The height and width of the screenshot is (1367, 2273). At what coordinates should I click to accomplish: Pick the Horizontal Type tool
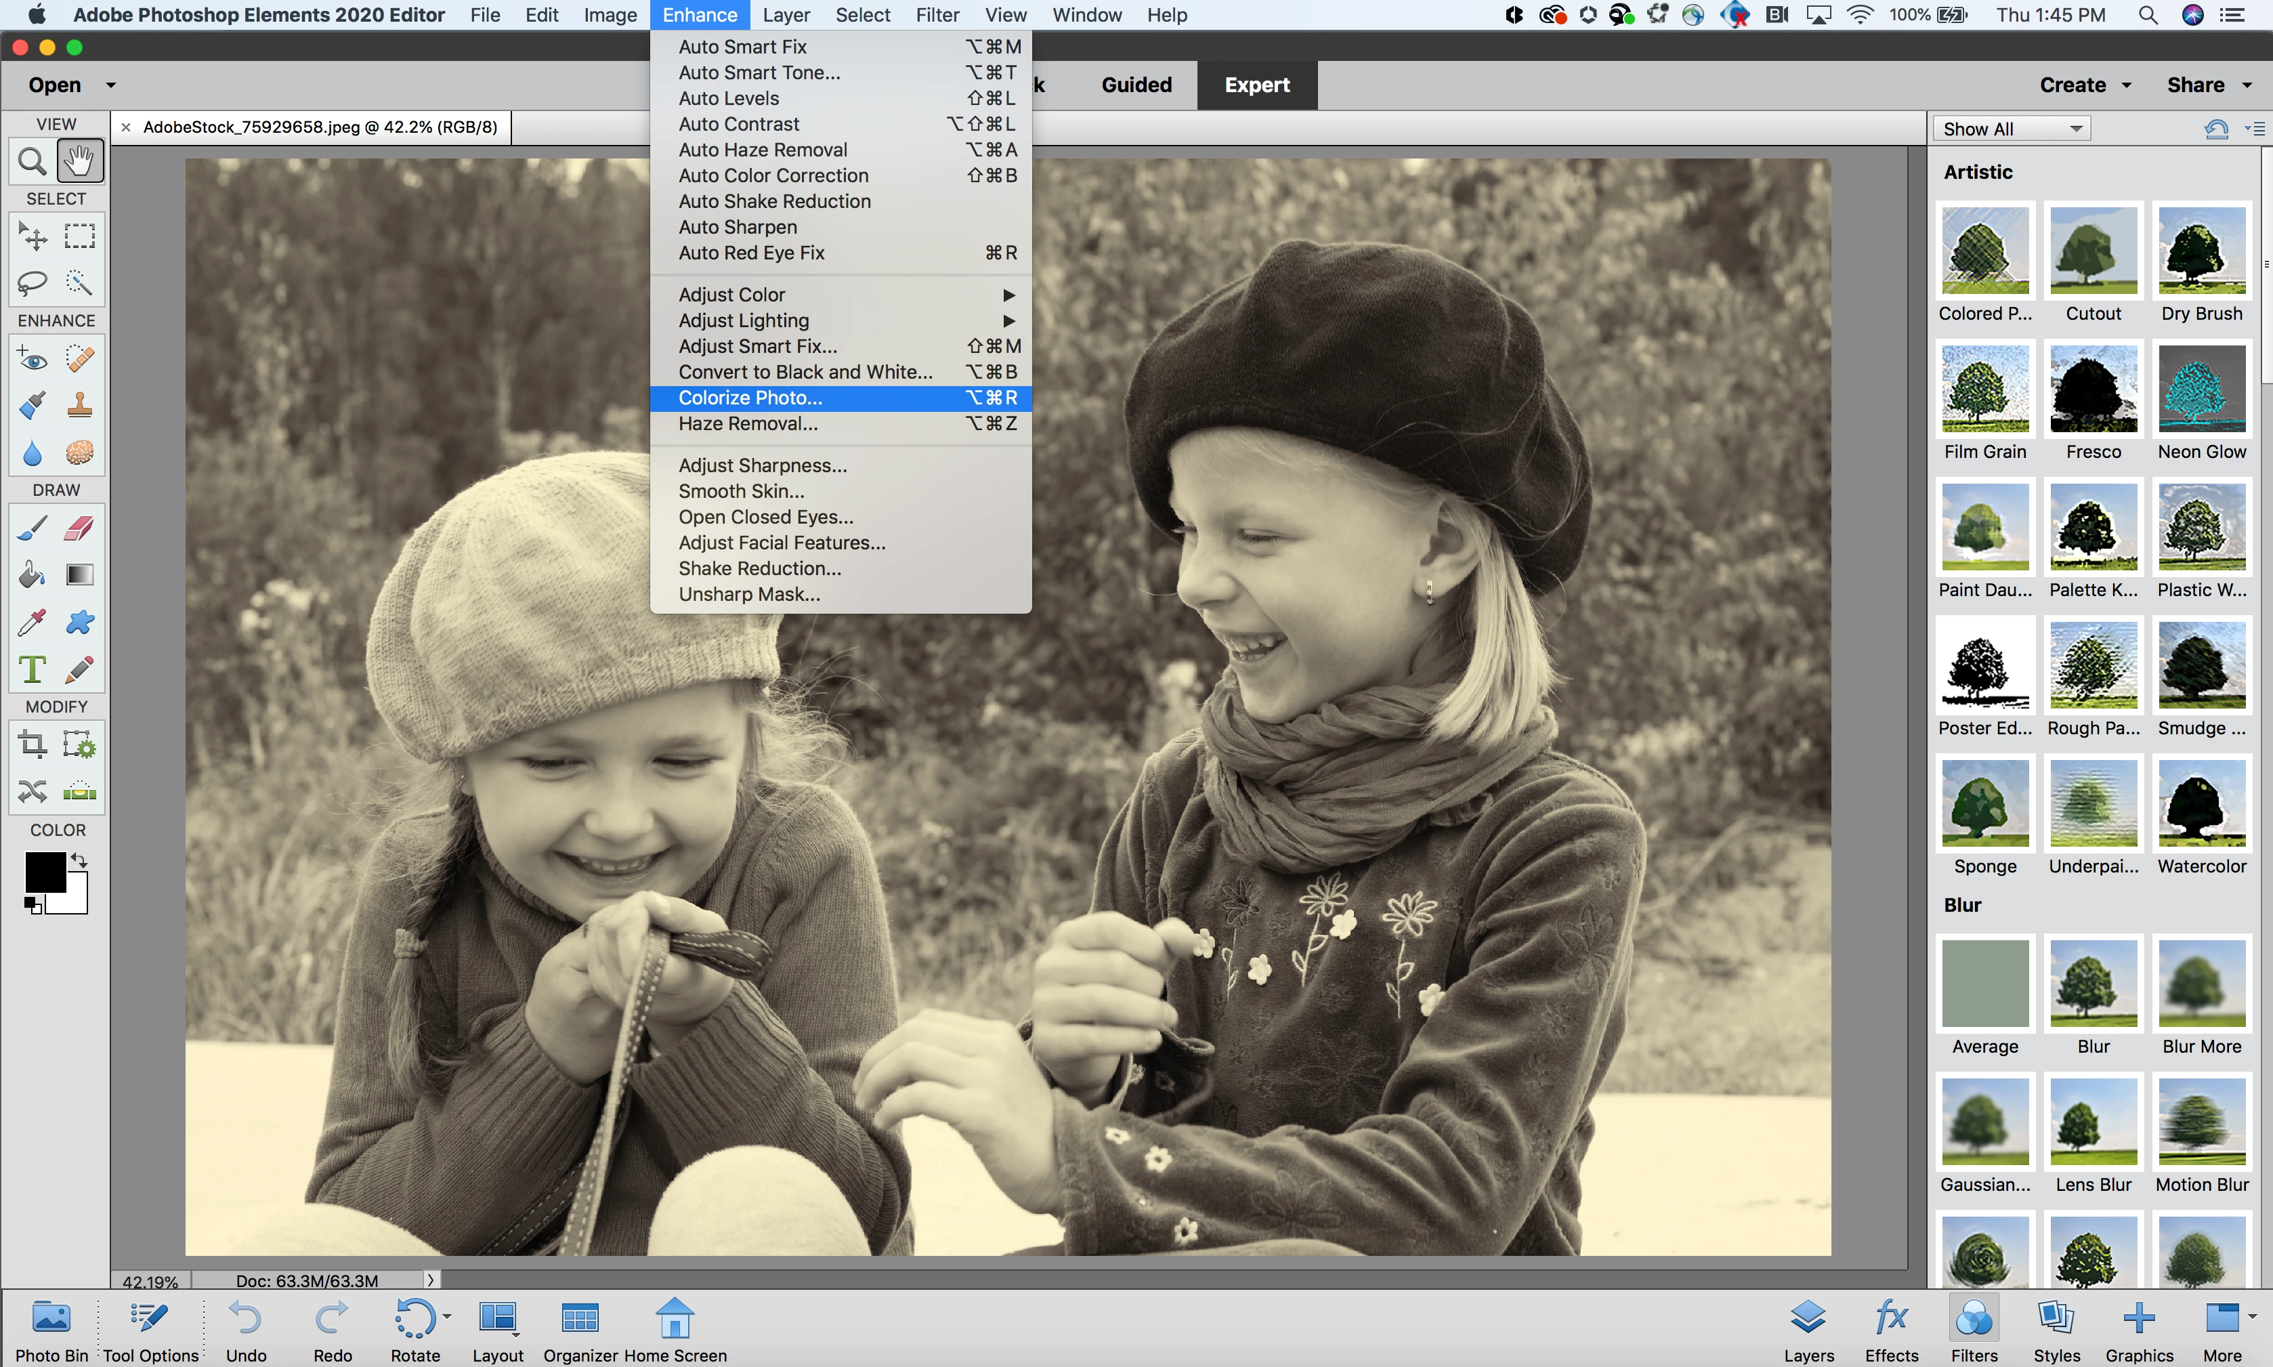pos(33,669)
